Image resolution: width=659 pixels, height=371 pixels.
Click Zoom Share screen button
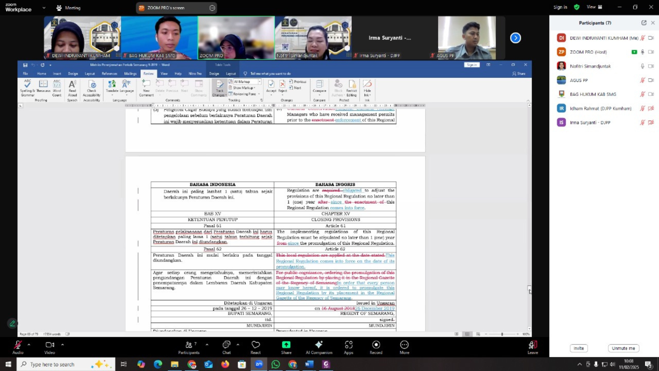[x=286, y=347]
